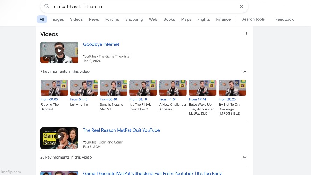Click the 'A New Challenger Appears' caption

[x=173, y=107]
